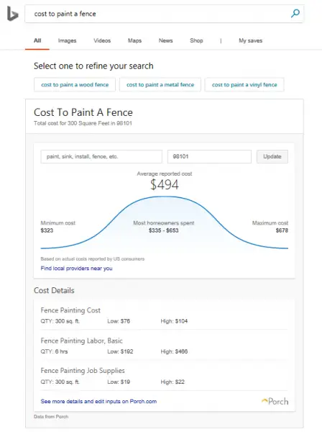
Task: Open the Maps tab
Action: pyautogui.click(x=134, y=40)
